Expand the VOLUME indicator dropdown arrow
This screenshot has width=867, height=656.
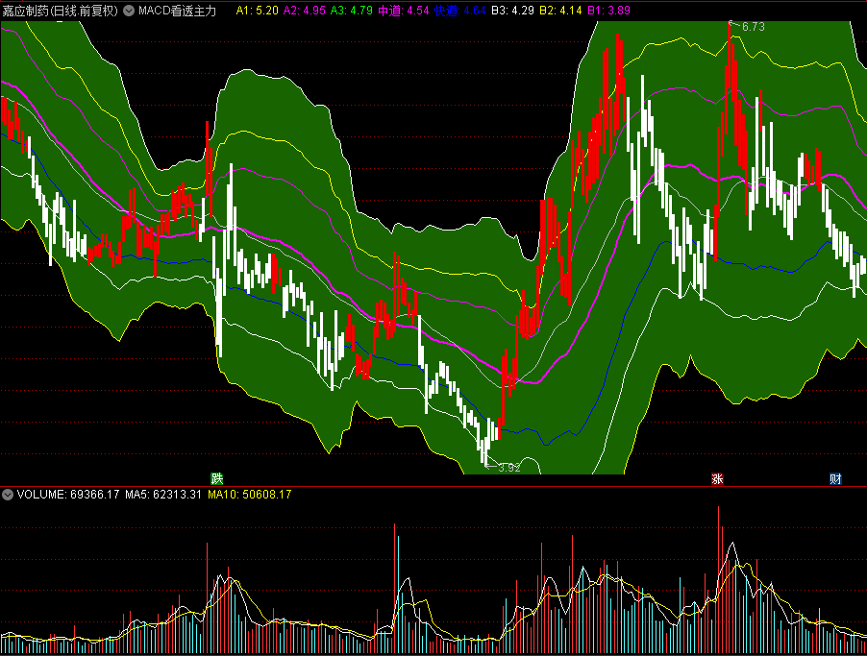8,495
